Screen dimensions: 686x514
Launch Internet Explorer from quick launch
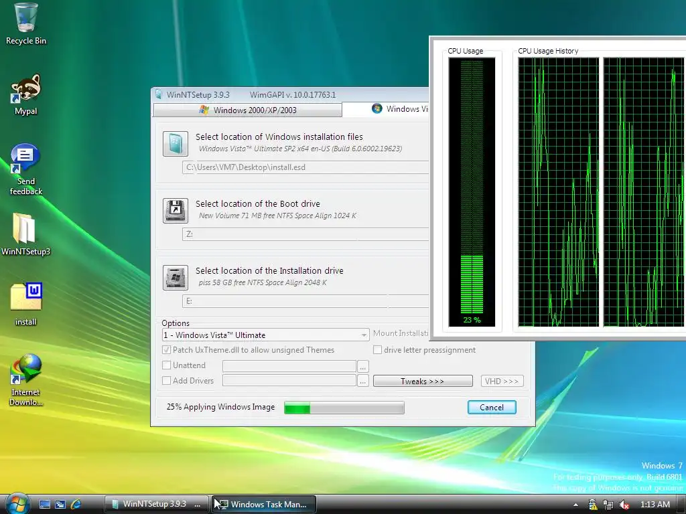point(76,505)
